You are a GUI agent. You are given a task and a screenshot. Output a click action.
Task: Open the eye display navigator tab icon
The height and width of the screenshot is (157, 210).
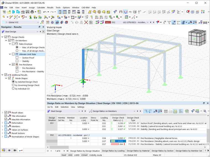coord(9,150)
